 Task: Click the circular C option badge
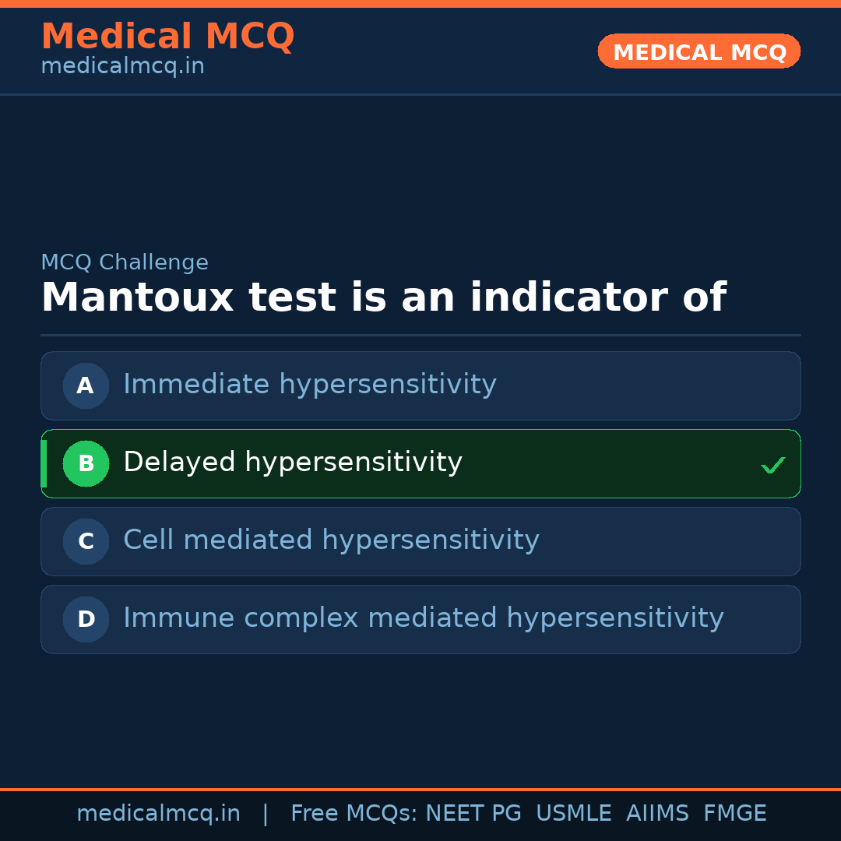(86, 541)
